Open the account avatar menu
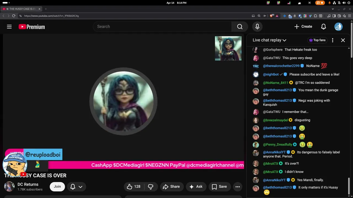 coord(338,27)
